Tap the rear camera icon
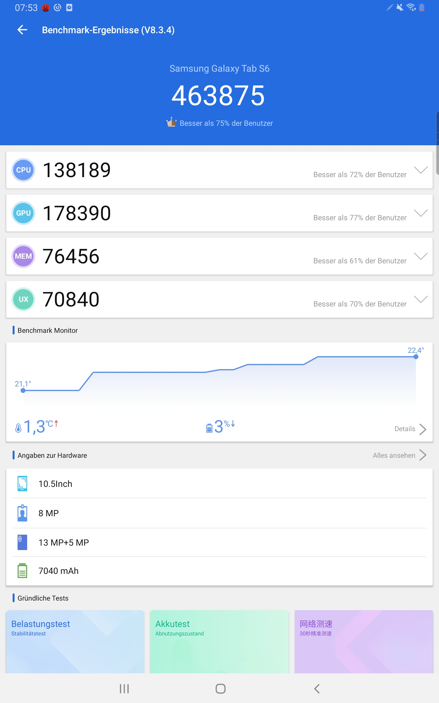 [x=22, y=542]
